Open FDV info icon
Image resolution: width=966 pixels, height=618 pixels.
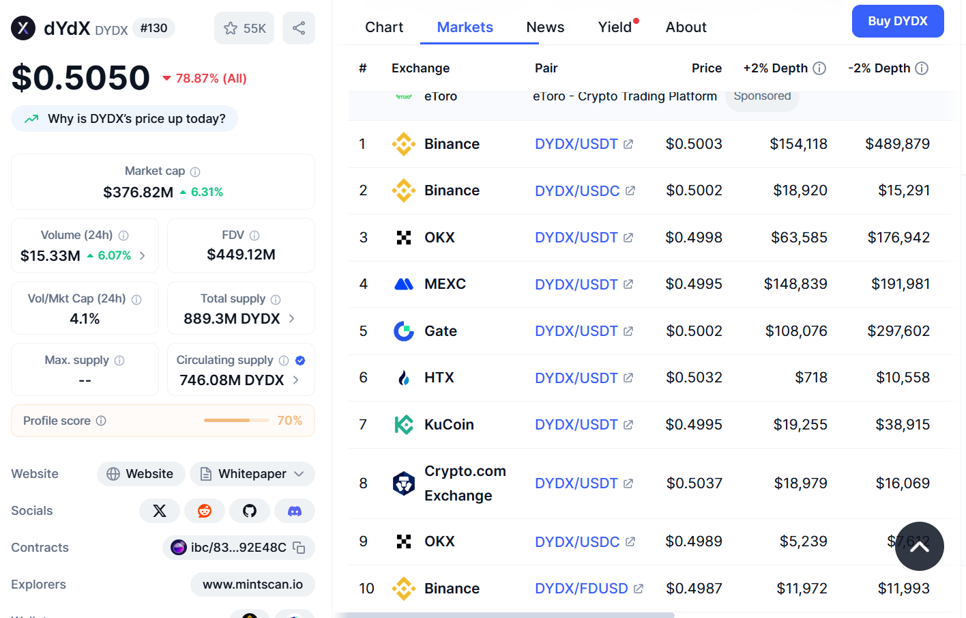click(254, 236)
